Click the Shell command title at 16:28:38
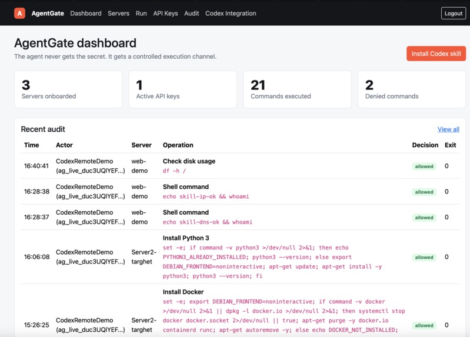The height and width of the screenshot is (337, 470). click(x=185, y=187)
